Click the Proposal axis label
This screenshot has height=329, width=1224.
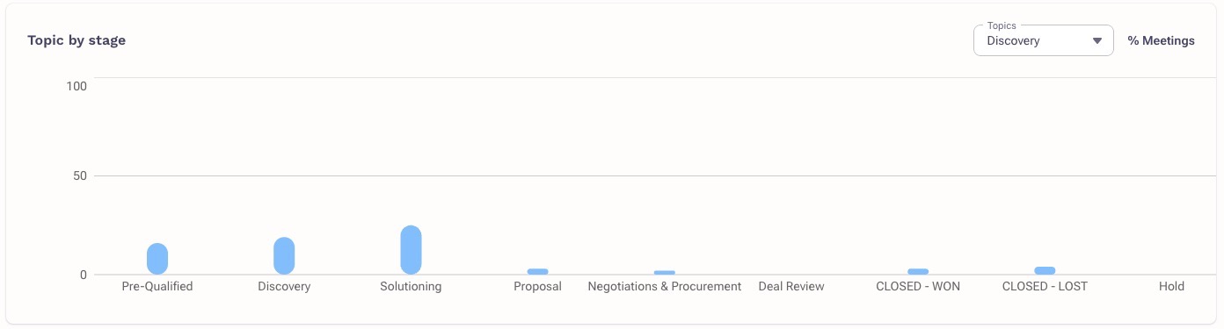pos(537,287)
